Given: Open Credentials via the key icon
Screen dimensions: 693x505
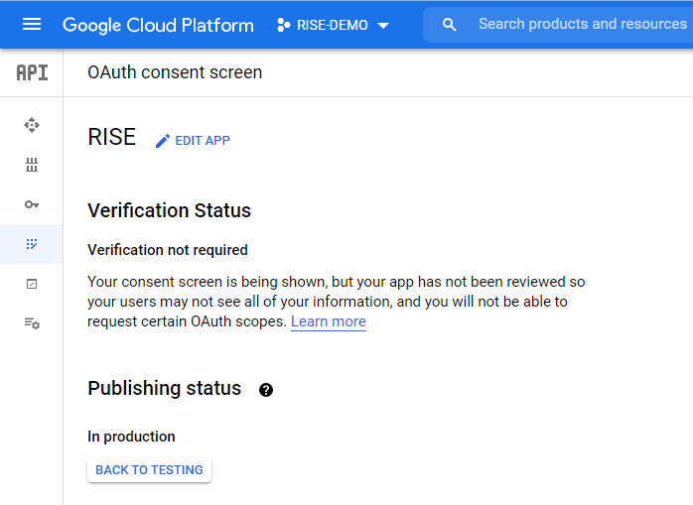Looking at the screenshot, I should tap(32, 204).
